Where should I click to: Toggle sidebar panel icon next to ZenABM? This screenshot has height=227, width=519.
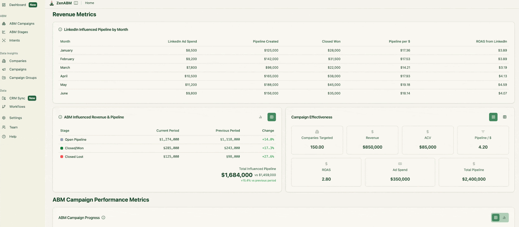click(x=76, y=3)
